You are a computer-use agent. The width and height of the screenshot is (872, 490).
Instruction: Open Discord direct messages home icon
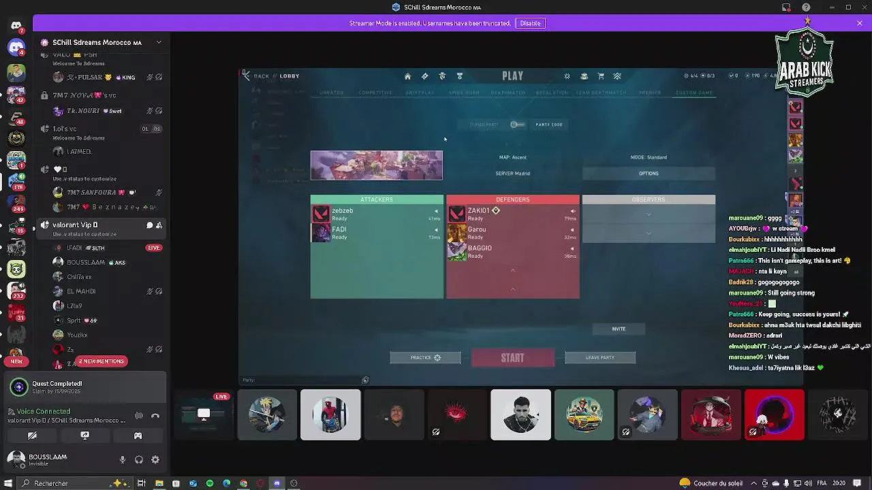(16, 26)
